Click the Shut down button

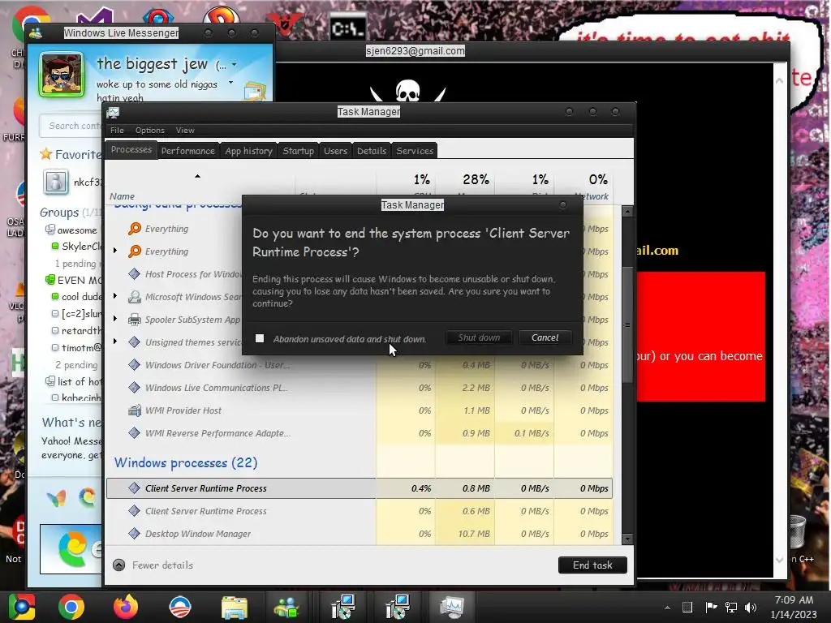coord(479,337)
